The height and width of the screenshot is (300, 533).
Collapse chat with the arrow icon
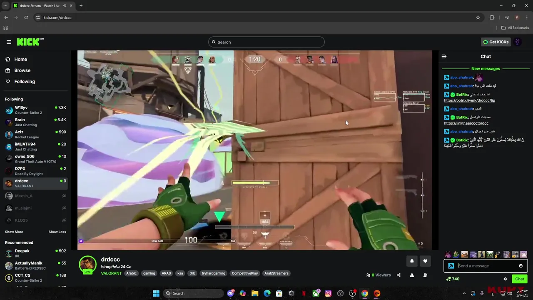coord(444,56)
